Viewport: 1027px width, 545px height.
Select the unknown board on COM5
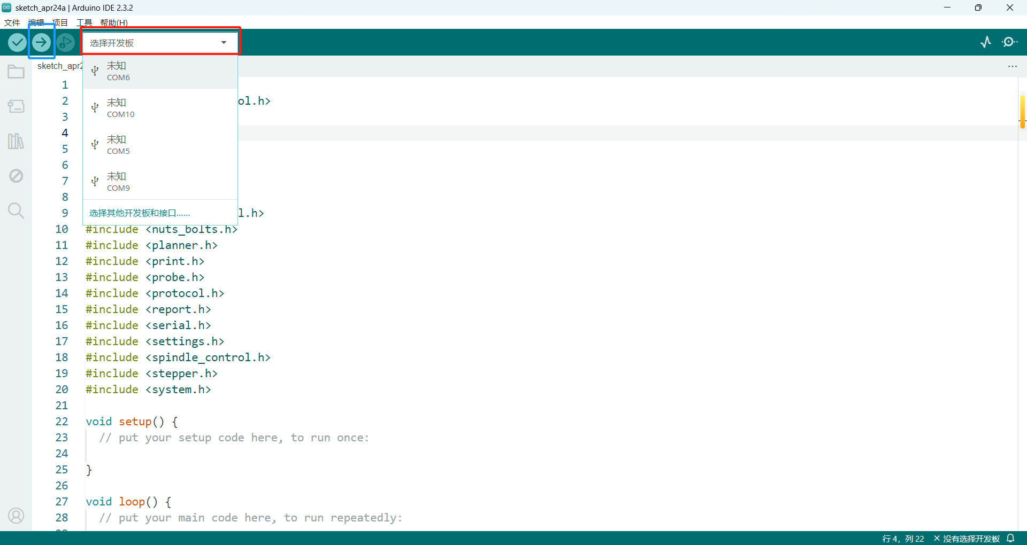point(160,145)
